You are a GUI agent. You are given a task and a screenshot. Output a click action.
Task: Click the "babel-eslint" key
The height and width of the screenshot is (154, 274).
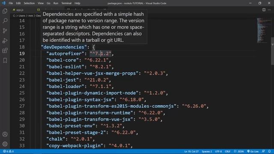click(x=65, y=67)
